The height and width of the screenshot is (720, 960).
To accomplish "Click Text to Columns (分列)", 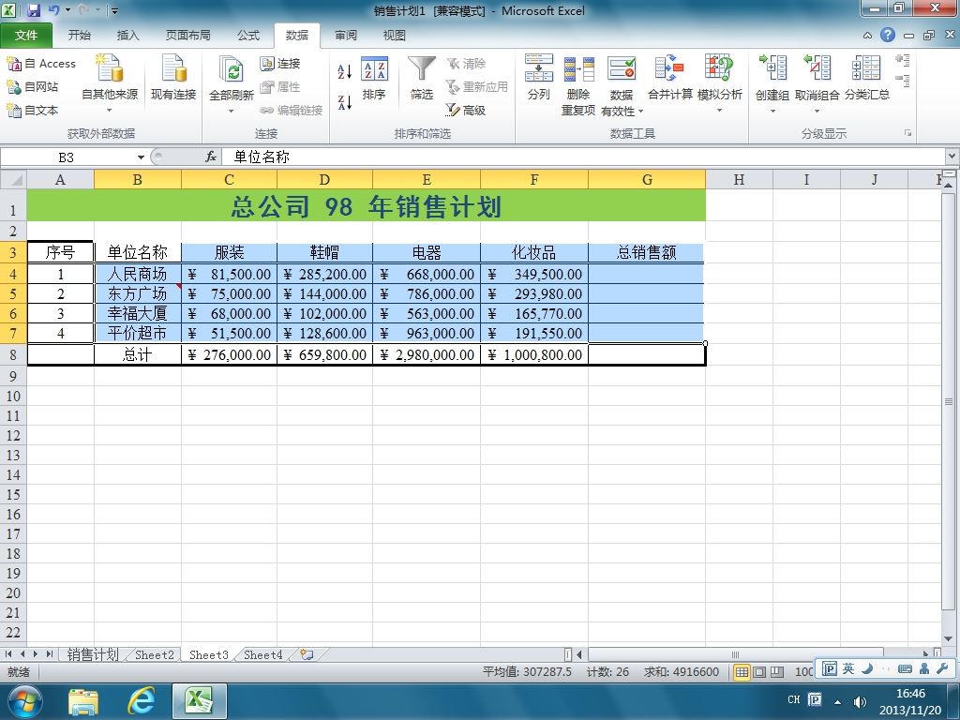I will coord(539,77).
